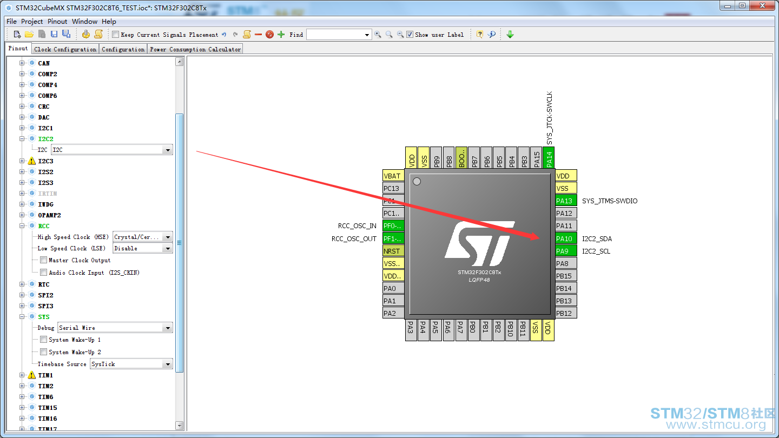This screenshot has height=438, width=779.
Task: Expand all peripherals with the green plus icon
Action: [x=281, y=35]
